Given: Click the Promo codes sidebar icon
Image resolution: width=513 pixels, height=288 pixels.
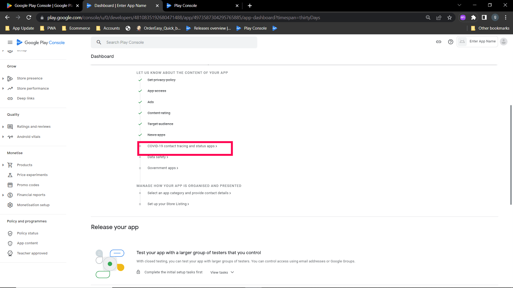Looking at the screenshot, I should point(10,185).
